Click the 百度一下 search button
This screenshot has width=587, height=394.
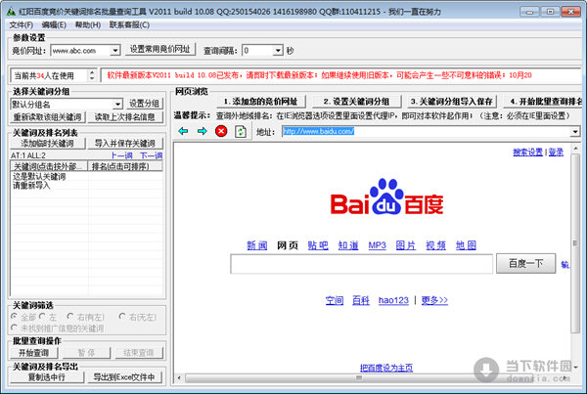(525, 263)
